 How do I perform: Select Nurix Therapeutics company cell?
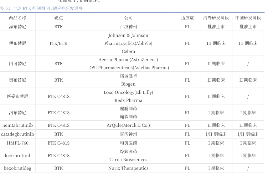click(128, 168)
